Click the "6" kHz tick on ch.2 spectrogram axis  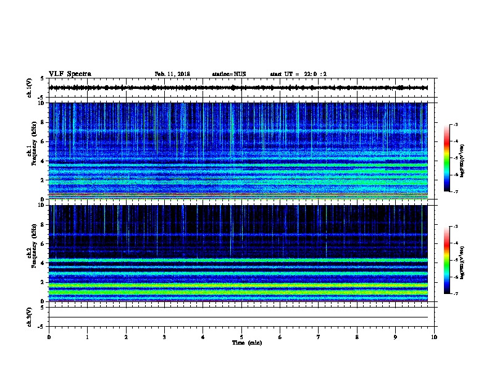(x=43, y=244)
